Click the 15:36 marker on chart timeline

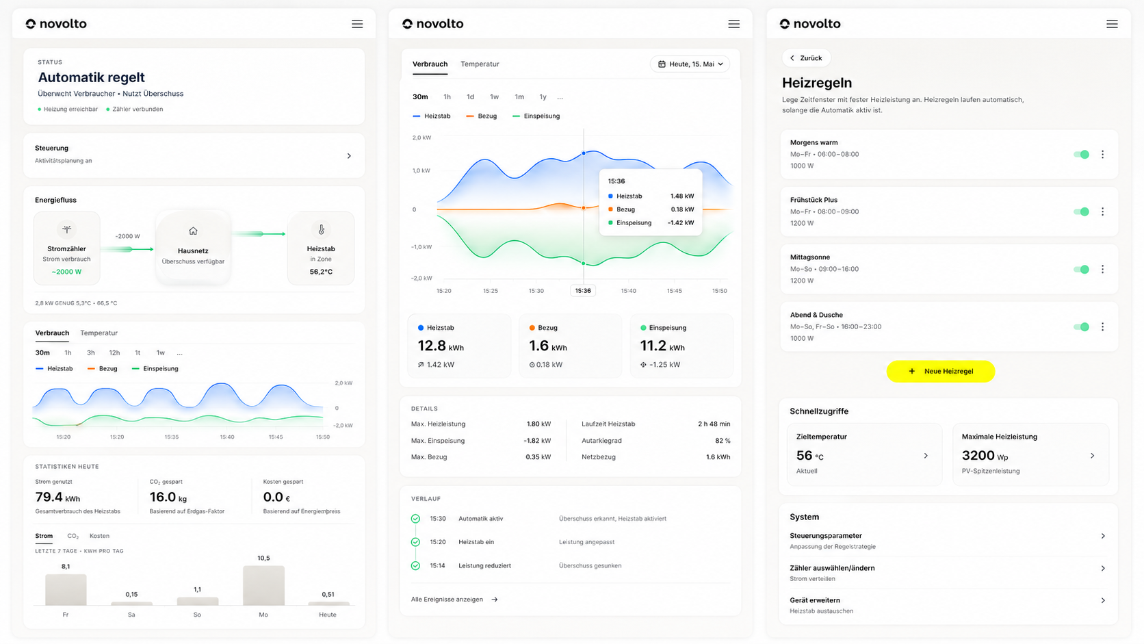[x=583, y=291]
